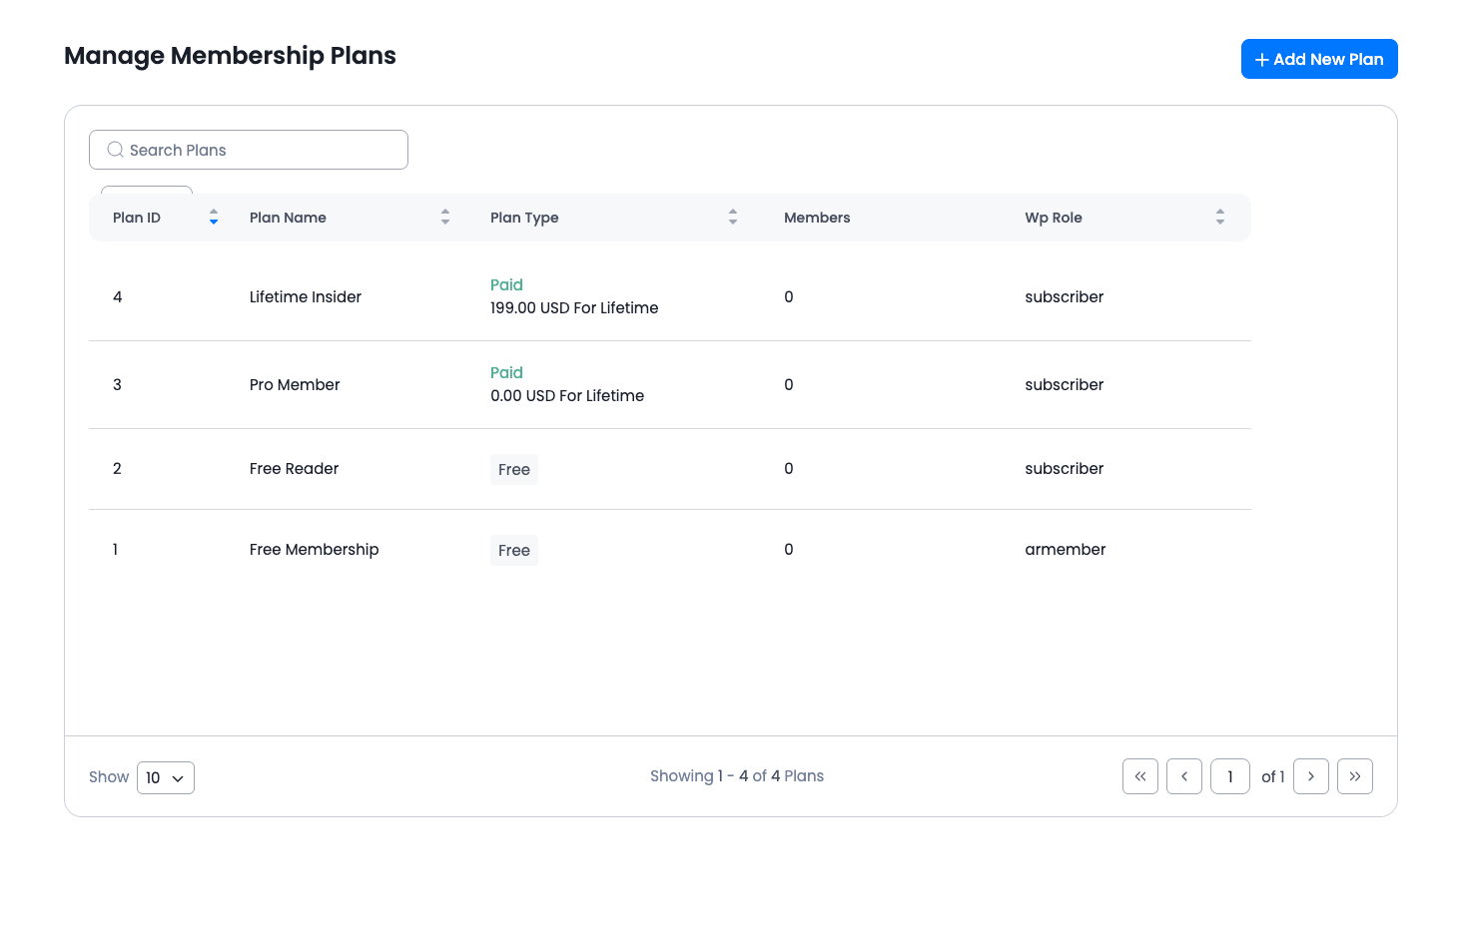Screen dimensions: 1462x938
Task: Select the Free Membership plan name
Action: point(315,549)
